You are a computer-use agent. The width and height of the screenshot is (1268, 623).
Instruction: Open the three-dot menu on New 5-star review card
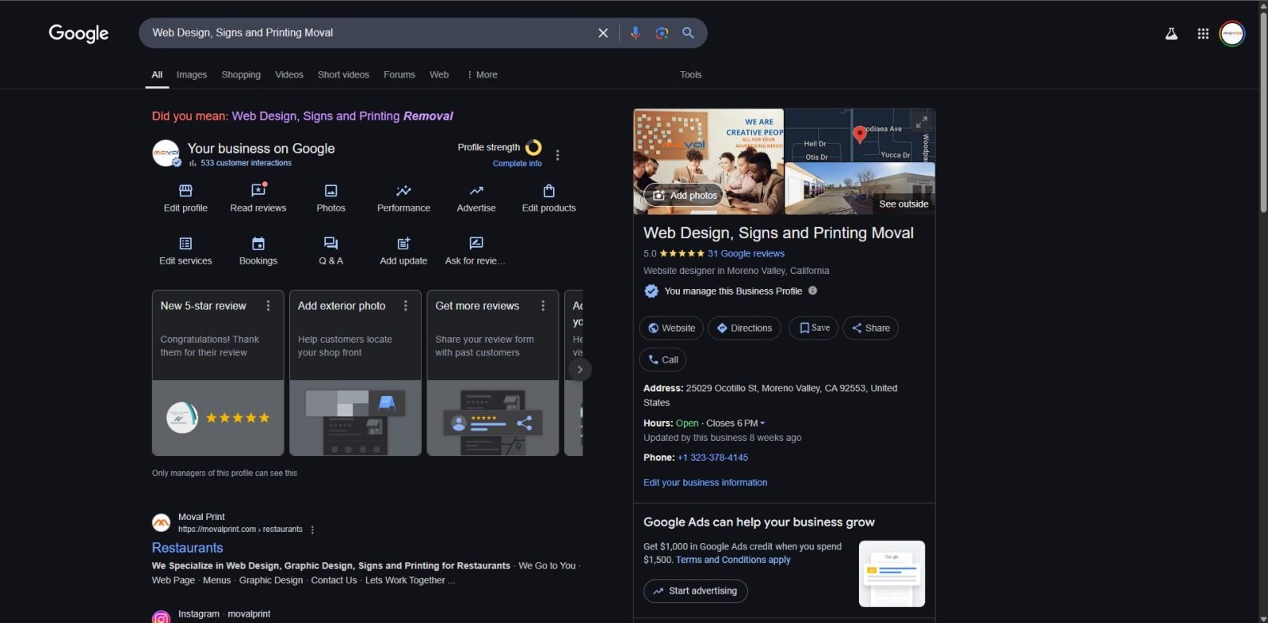pyautogui.click(x=268, y=306)
